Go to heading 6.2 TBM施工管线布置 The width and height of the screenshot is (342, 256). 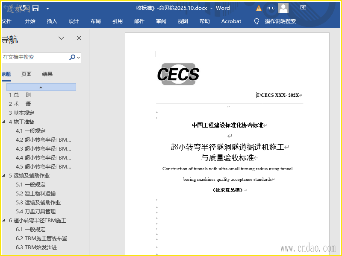pos(41,239)
